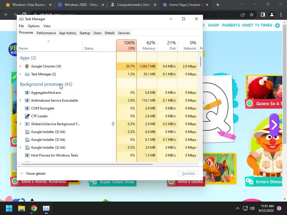Open the clock showing 11:51 AM
Viewport: 287px width, 215px height.
tap(266, 208)
